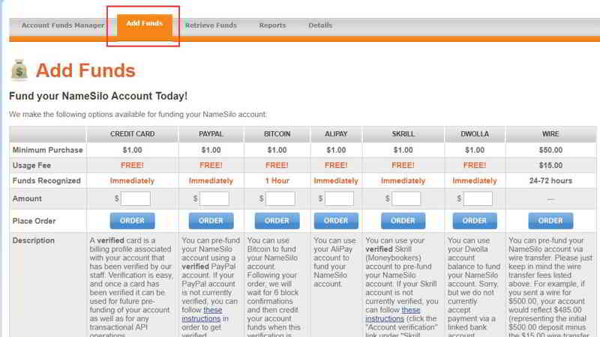The height and width of the screenshot is (337, 600).
Task: Click the PayPal ORDER button
Action: 211,221
